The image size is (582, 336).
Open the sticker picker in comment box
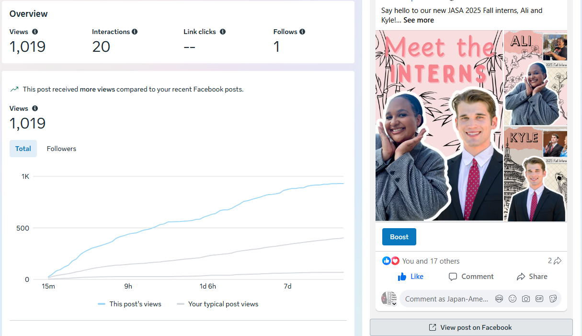(x=553, y=299)
